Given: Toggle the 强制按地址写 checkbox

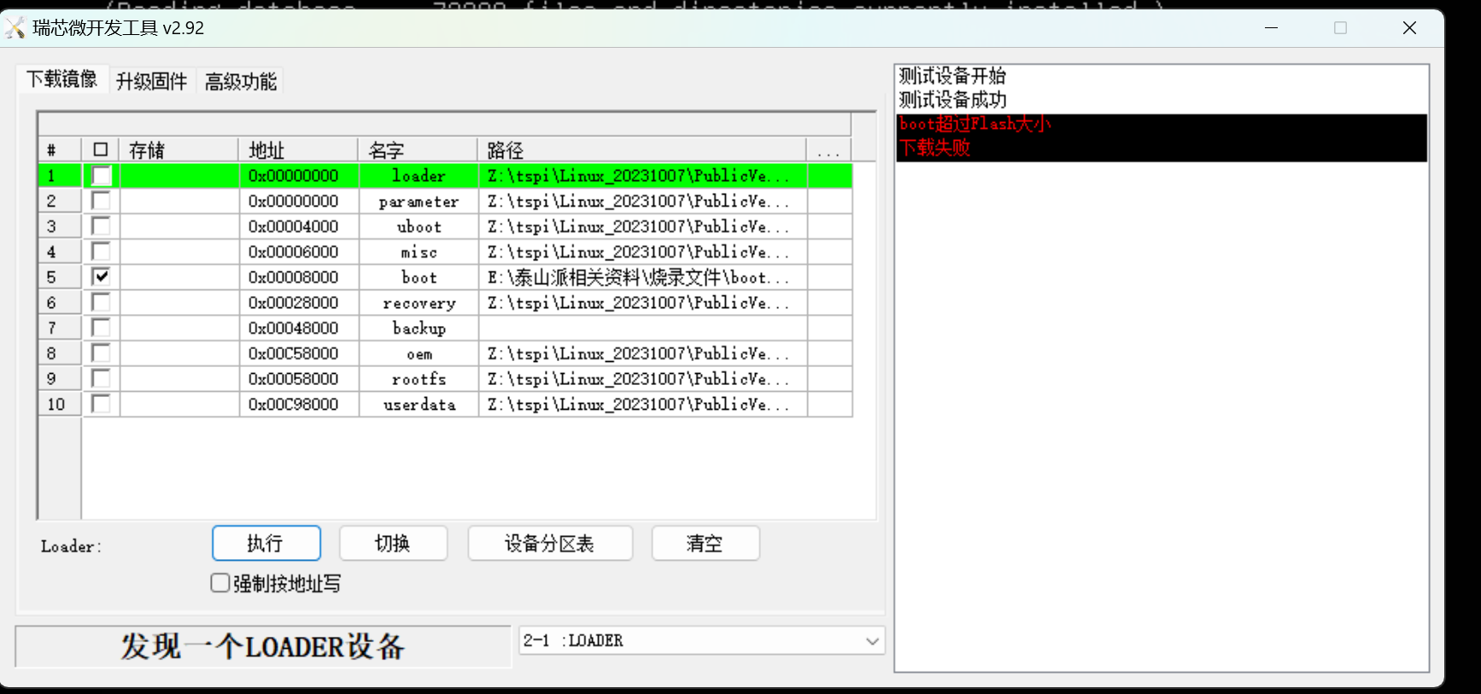Looking at the screenshot, I should (x=220, y=583).
